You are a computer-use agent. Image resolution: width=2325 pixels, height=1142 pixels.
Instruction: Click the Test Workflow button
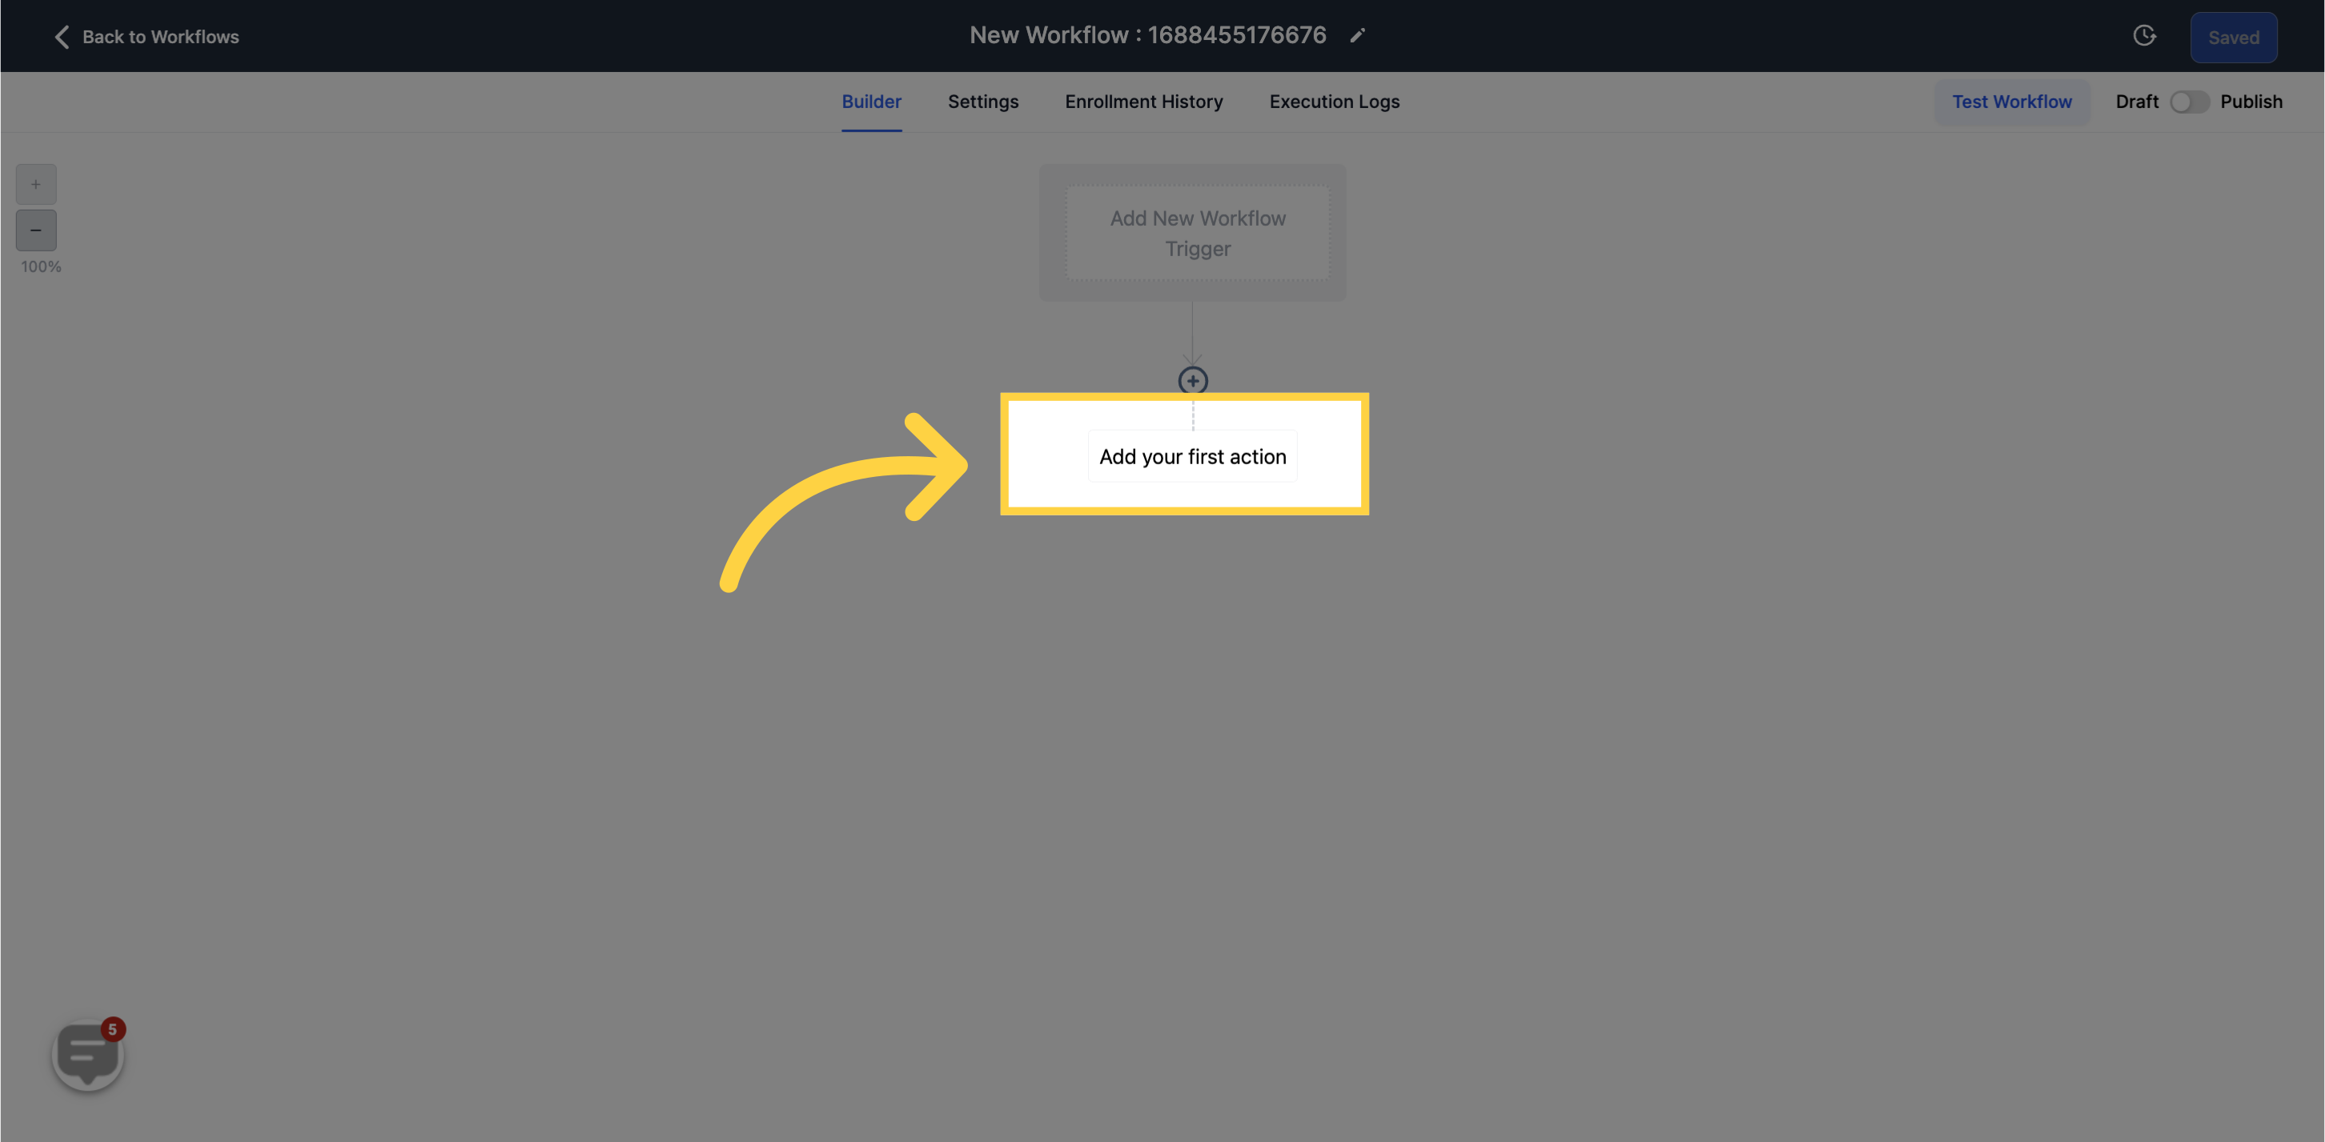tap(2012, 101)
